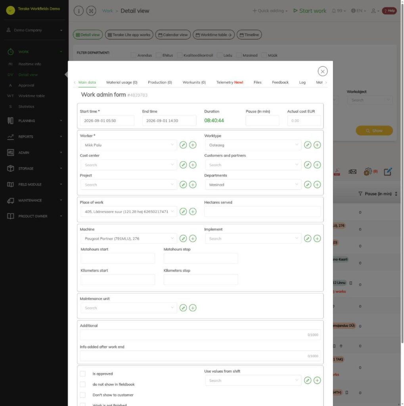
Task: Tick the Is approved checkbox
Action: pyautogui.click(x=82, y=373)
